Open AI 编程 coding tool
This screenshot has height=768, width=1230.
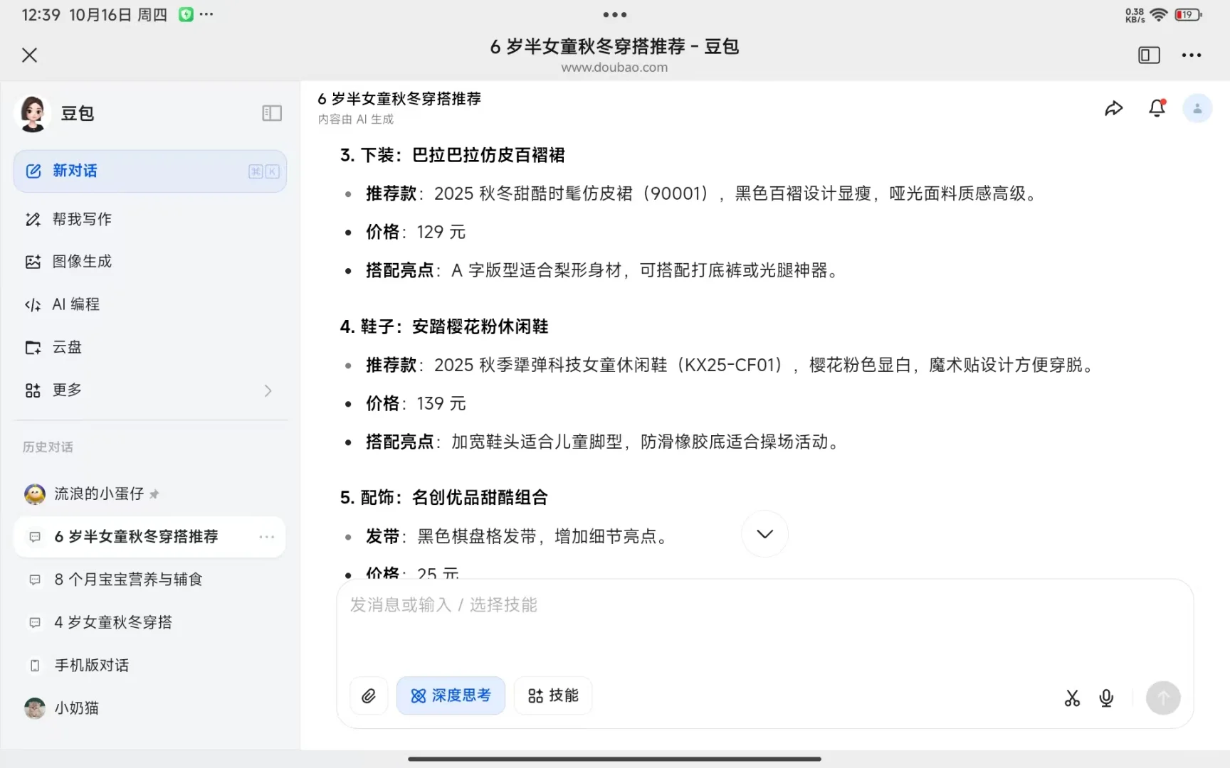pyautogui.click(x=150, y=304)
